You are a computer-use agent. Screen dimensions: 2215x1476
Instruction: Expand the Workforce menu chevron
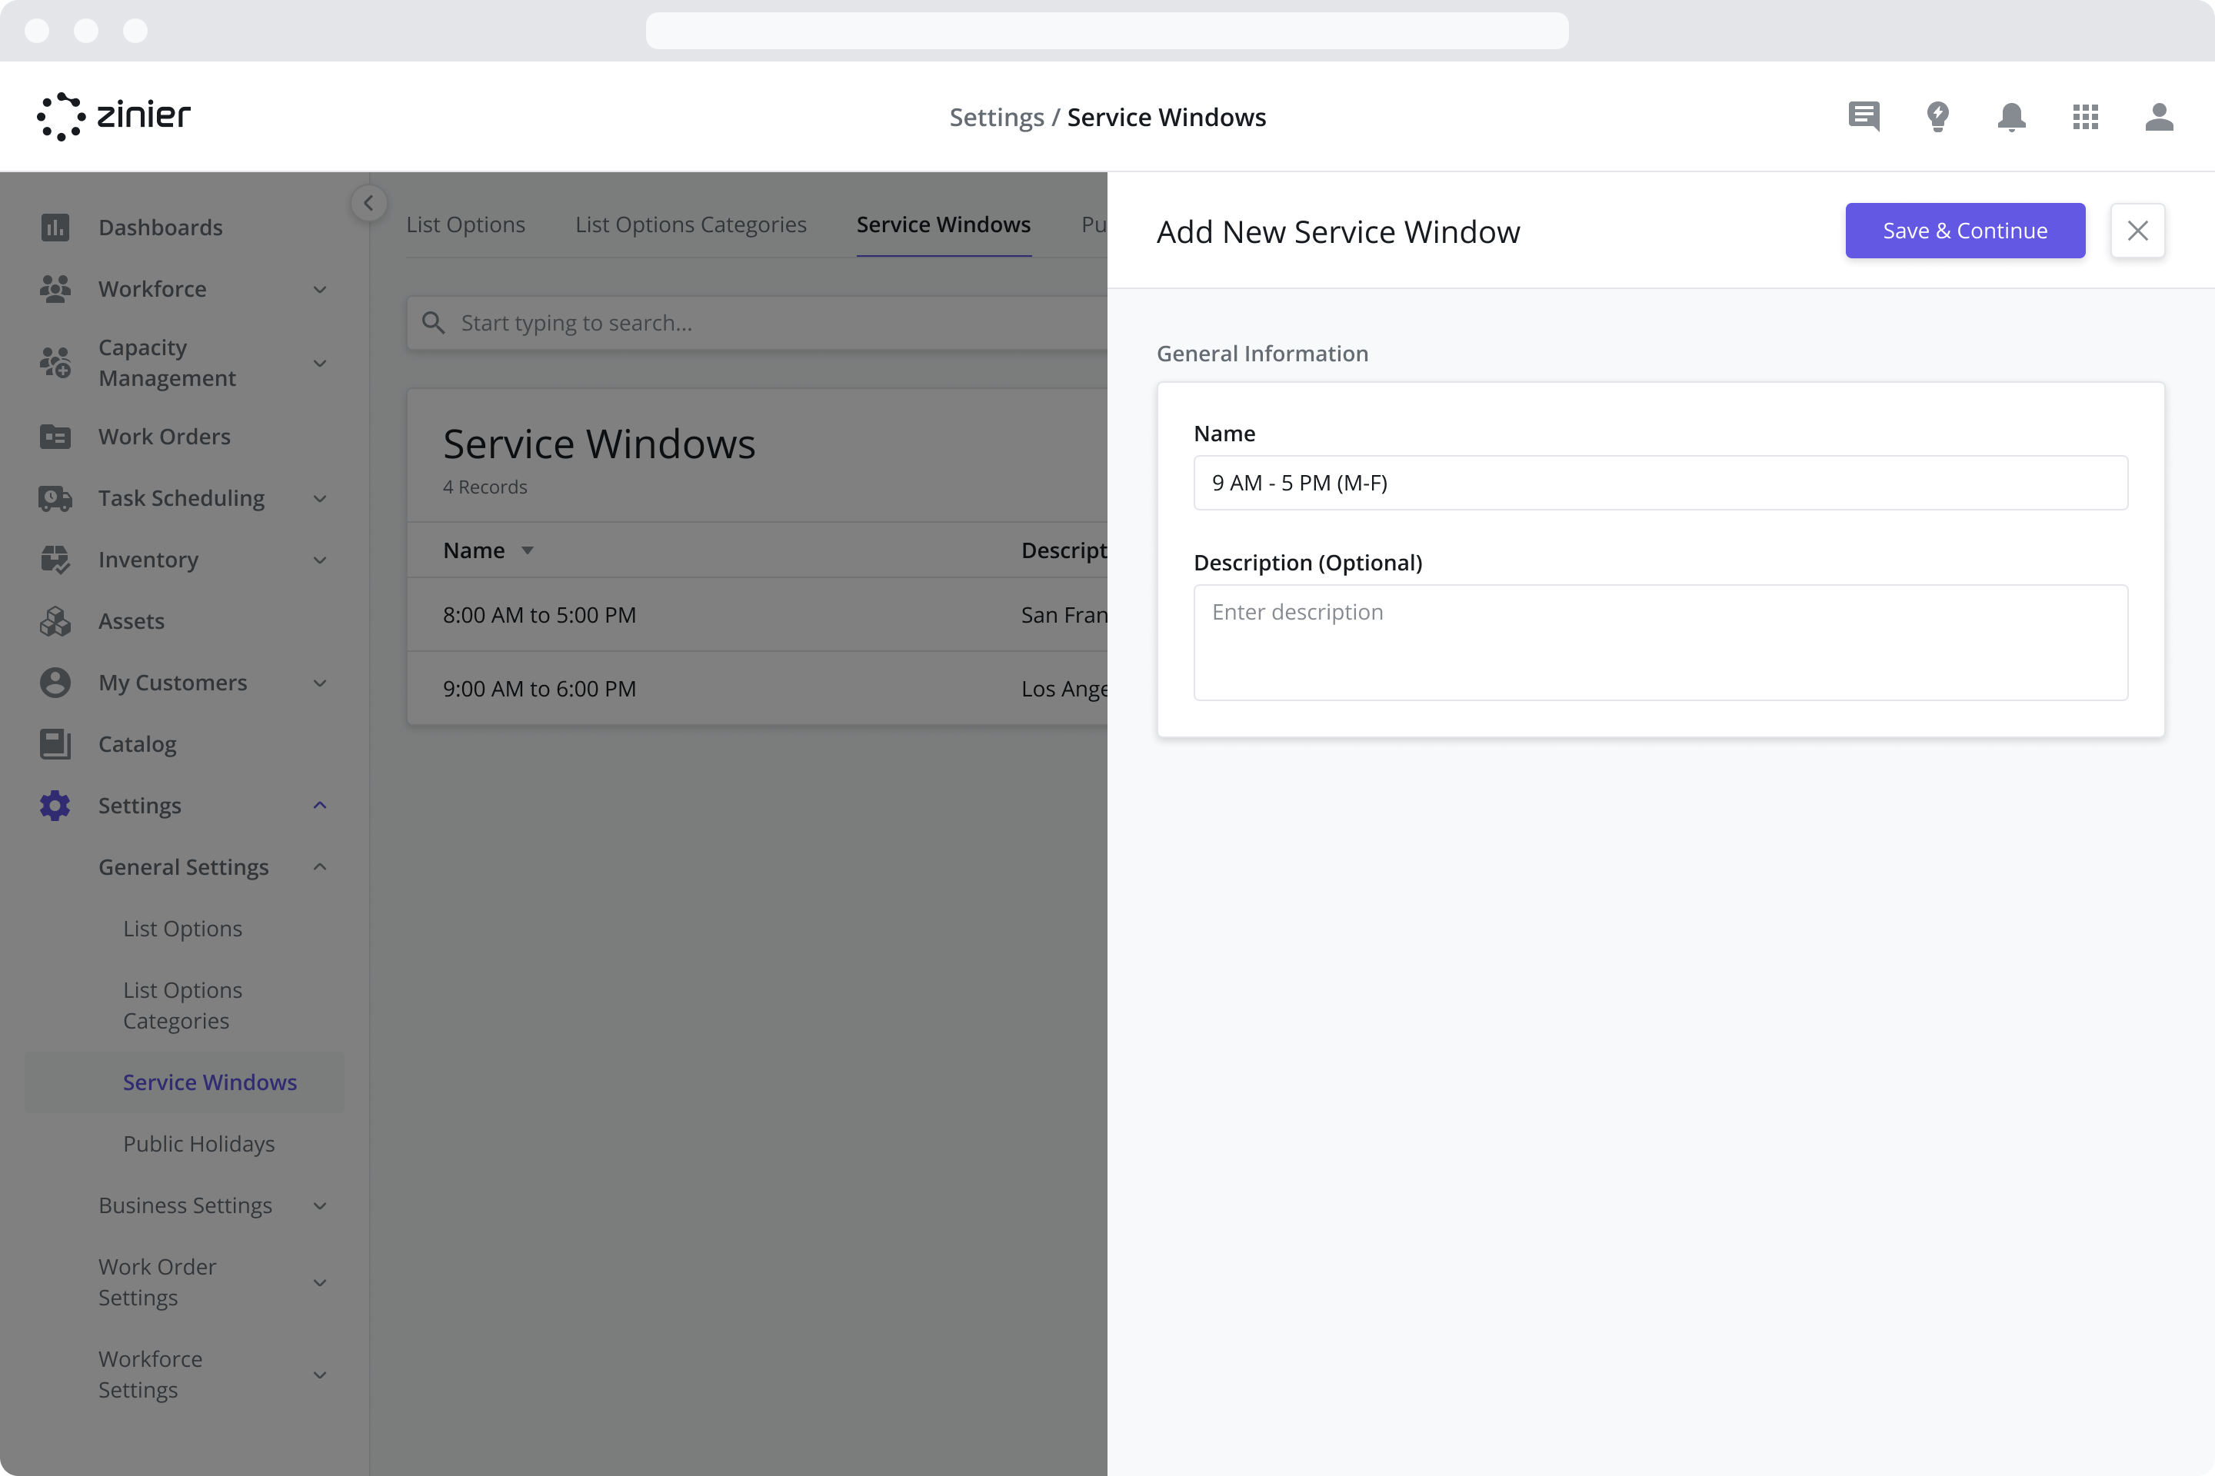[319, 289]
